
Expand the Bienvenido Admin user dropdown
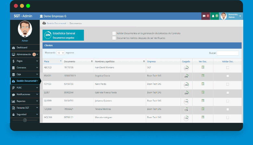240,16
